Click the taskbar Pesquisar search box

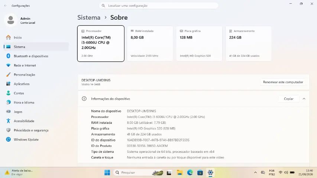pos(138,172)
